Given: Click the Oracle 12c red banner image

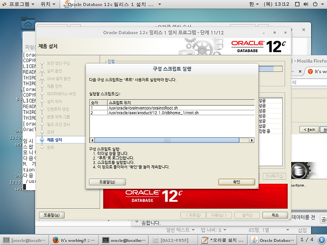Looking at the screenshot, I should tap(195, 198).
